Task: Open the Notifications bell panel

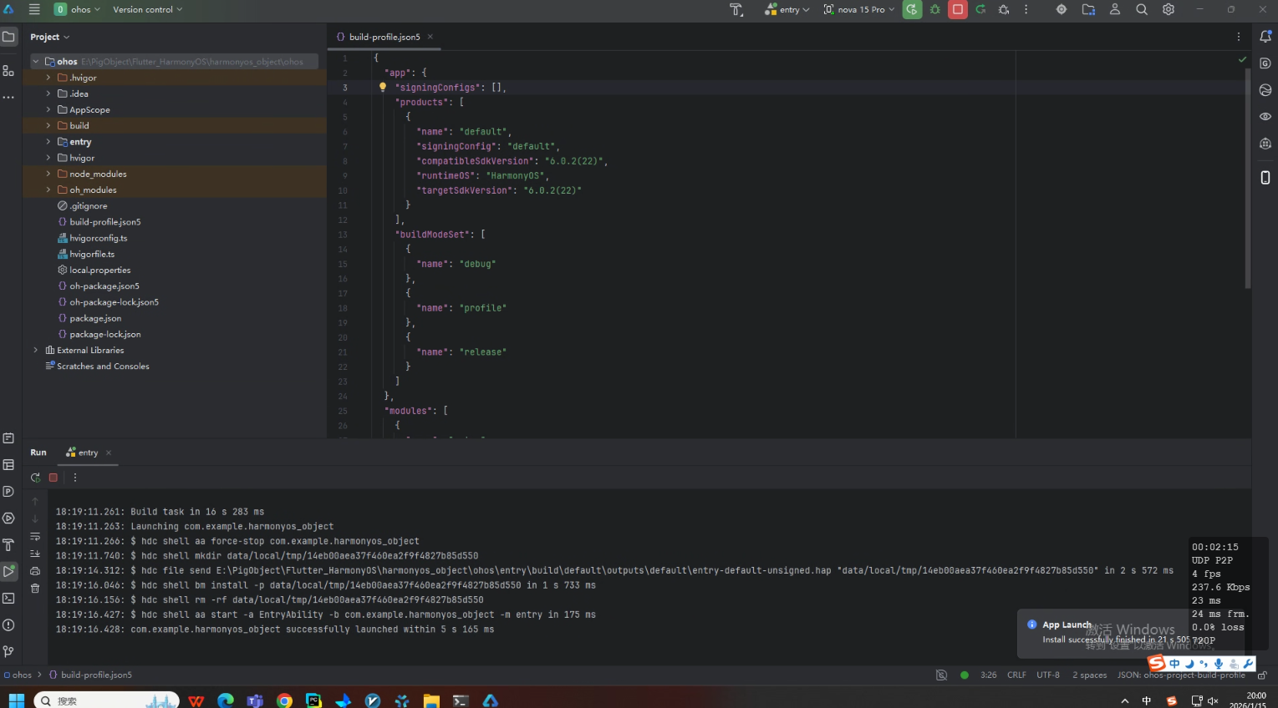Action: pyautogui.click(x=1265, y=37)
